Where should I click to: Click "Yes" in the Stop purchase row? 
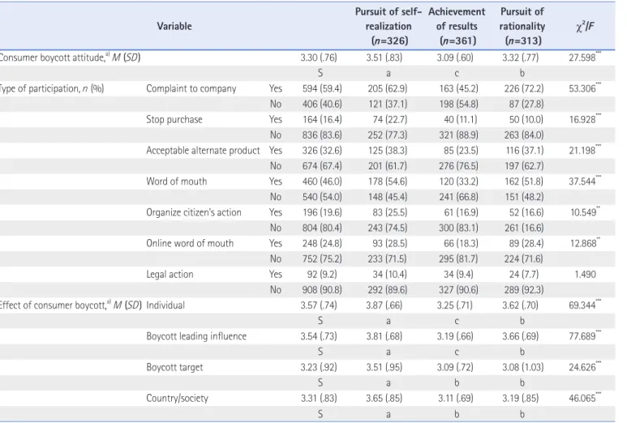coord(275,119)
